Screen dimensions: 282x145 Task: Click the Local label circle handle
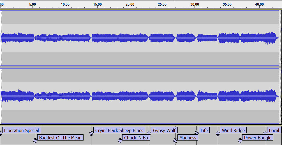(265, 133)
